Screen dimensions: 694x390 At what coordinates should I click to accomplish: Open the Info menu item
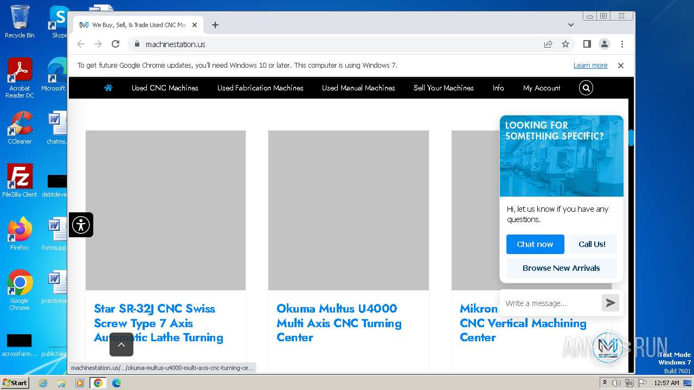click(x=498, y=88)
